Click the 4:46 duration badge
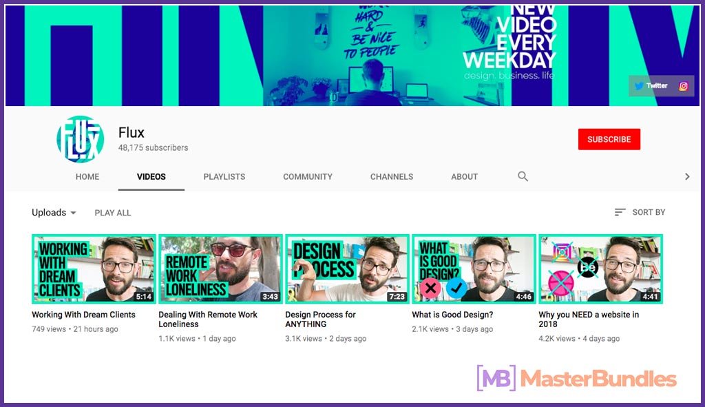 (x=524, y=296)
